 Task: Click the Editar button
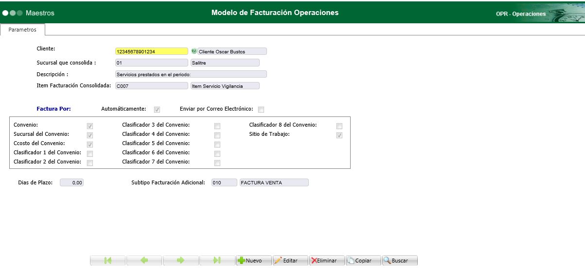click(x=290, y=261)
